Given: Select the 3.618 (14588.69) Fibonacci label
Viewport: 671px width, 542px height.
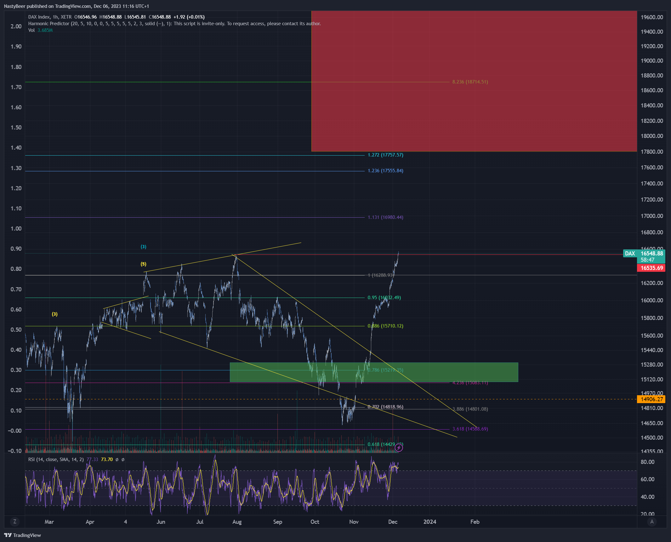Looking at the screenshot, I should click(x=470, y=429).
